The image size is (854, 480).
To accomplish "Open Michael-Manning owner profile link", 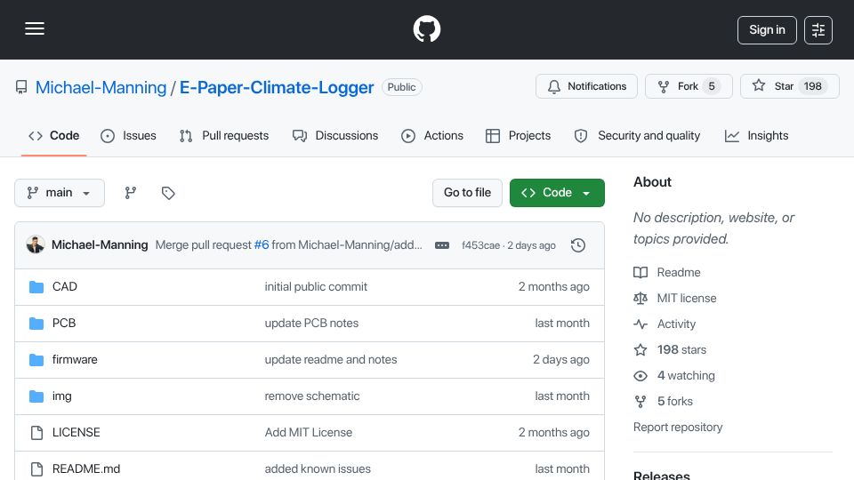I will (x=101, y=87).
